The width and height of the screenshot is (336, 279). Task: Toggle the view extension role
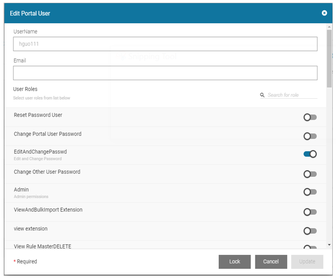click(310, 231)
